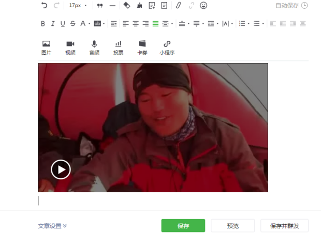The image size is (321, 233).
Task: Select the format painter brush icon
Action: pyautogui.click(x=139, y=5)
